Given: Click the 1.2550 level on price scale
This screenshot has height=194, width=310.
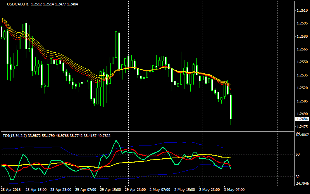Looking at the screenshot, I should [301, 62].
